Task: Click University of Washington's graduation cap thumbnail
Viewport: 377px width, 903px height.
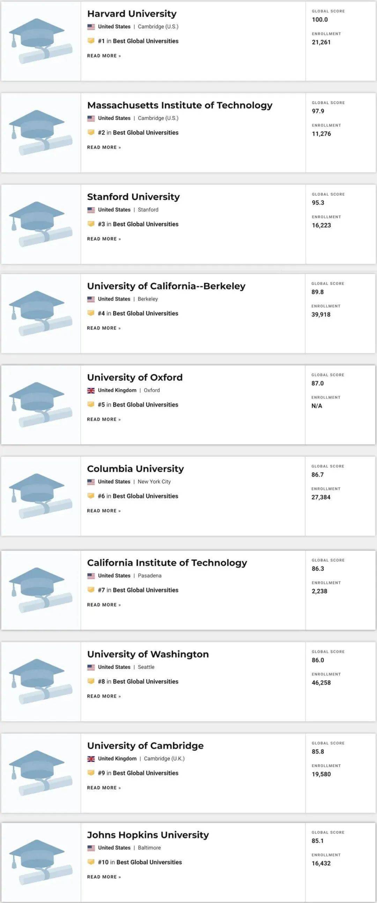Action: pos(41,682)
